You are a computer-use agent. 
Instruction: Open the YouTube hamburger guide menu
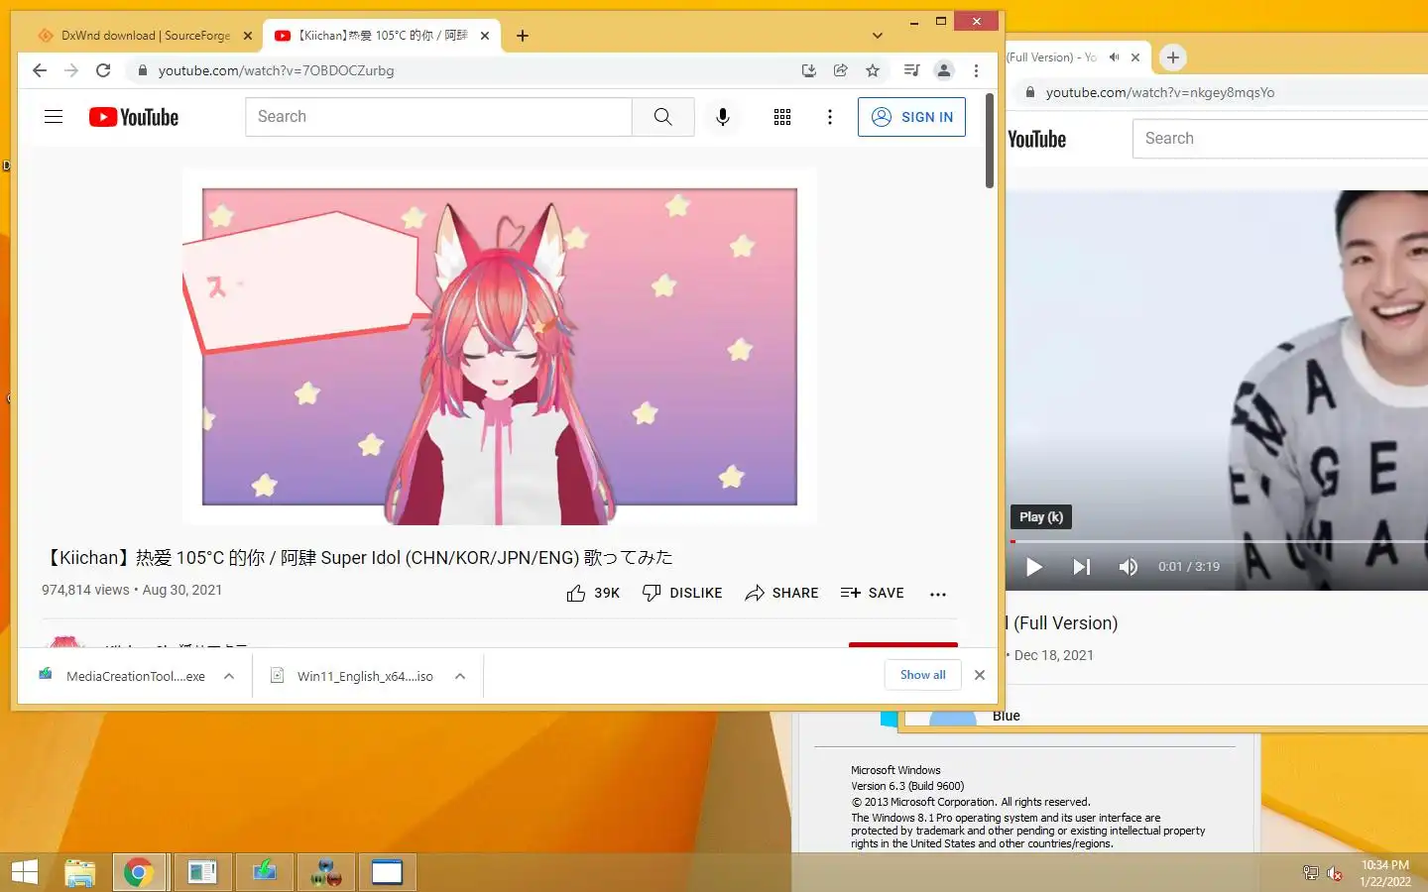[54, 117]
